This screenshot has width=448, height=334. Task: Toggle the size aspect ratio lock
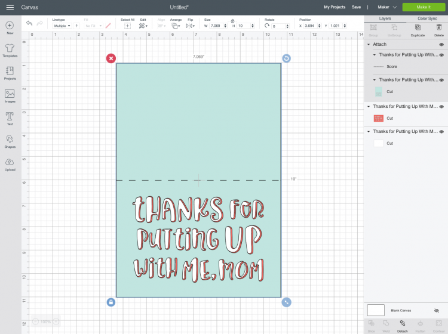[232, 21]
